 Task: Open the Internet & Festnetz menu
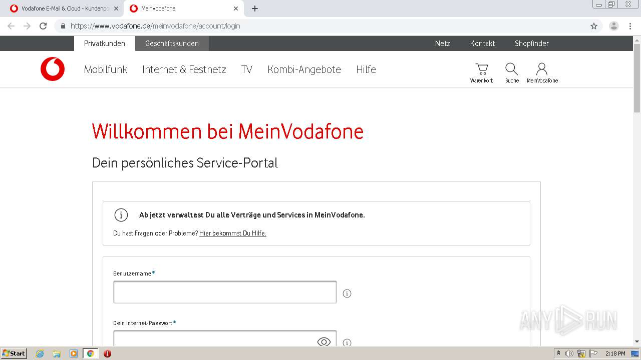click(184, 69)
